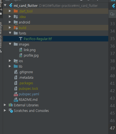Expand the ios folder arrow
Image resolution: width=116 pixels, height=134 pixels.
pos(10,61)
